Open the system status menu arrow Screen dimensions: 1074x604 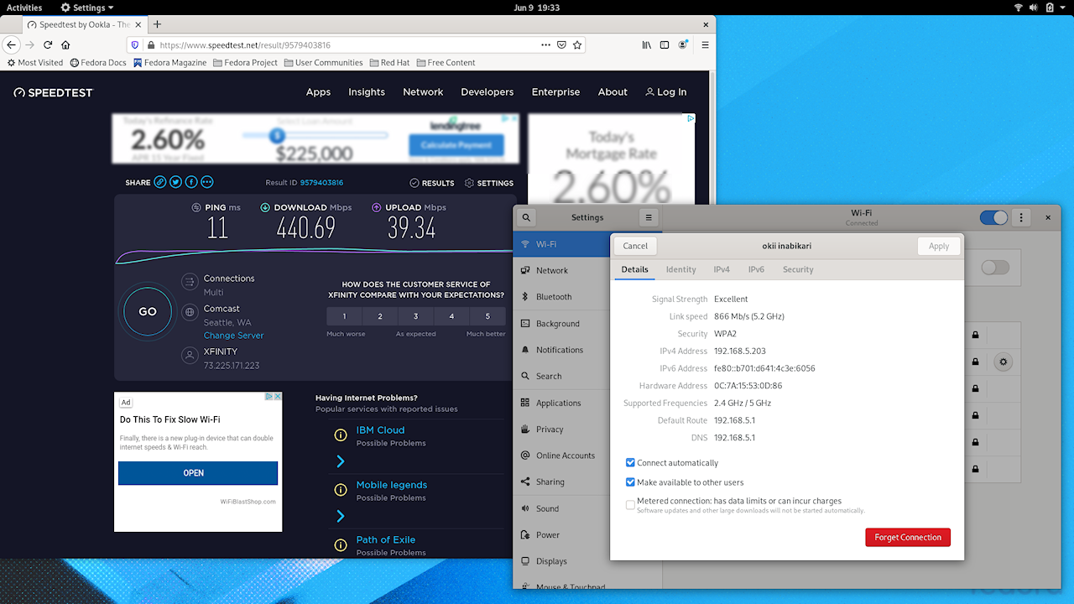click(x=1064, y=8)
